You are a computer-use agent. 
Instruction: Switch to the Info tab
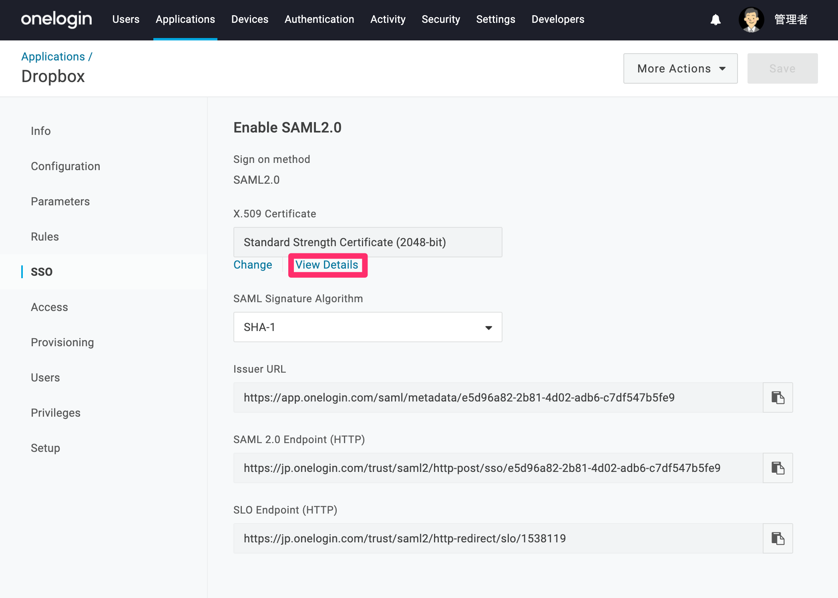41,131
